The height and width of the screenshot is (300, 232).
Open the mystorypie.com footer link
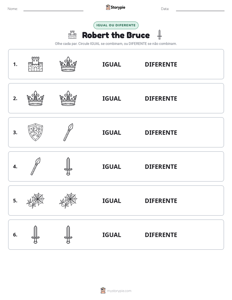coord(119,291)
